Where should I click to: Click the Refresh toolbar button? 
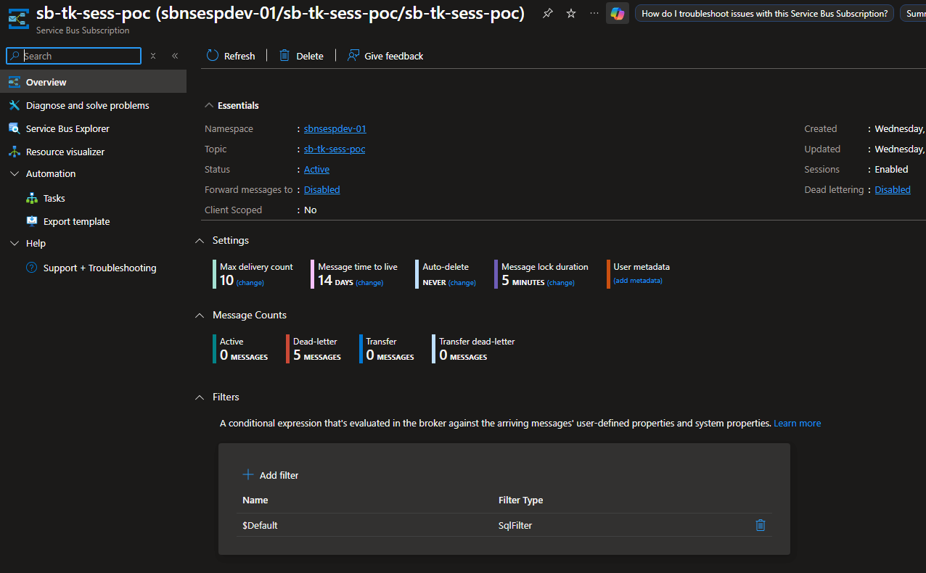(231, 56)
